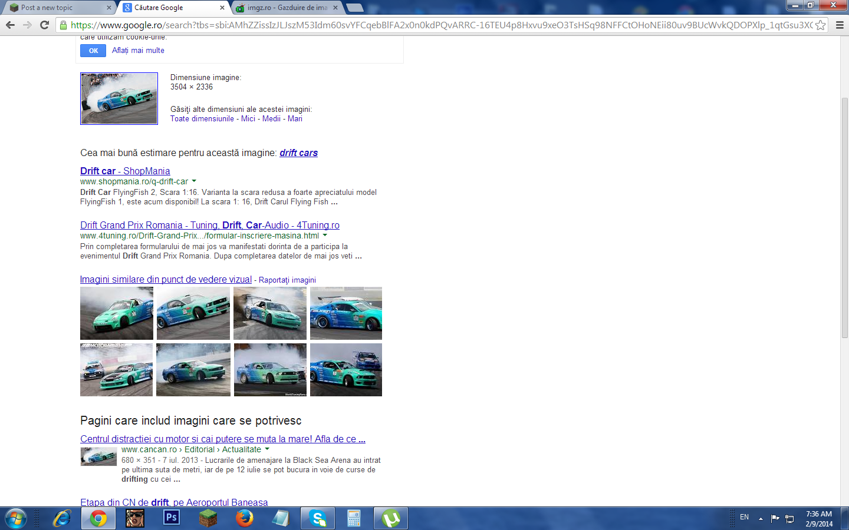Click Chrome icon in taskbar

click(98, 518)
